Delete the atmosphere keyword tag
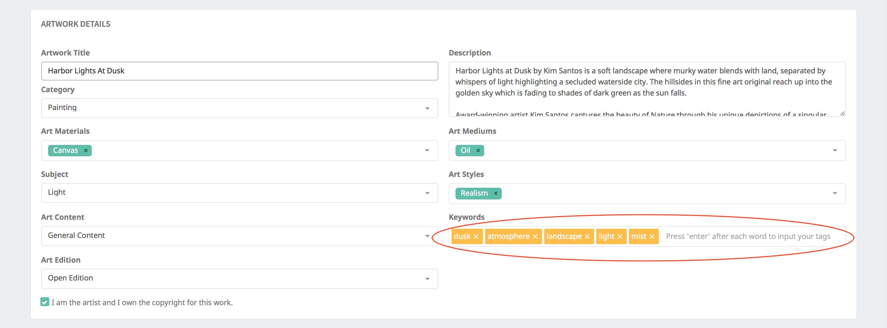 535,236
